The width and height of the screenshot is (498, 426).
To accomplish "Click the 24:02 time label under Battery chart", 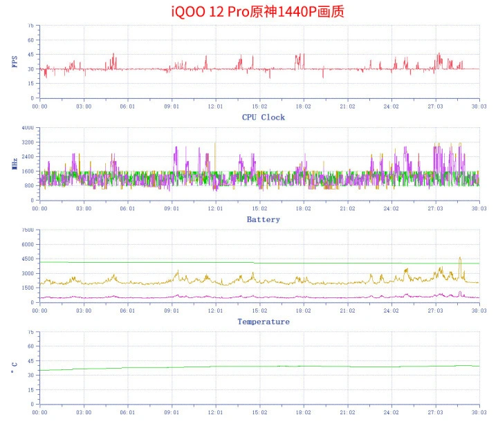I will click(x=391, y=311).
